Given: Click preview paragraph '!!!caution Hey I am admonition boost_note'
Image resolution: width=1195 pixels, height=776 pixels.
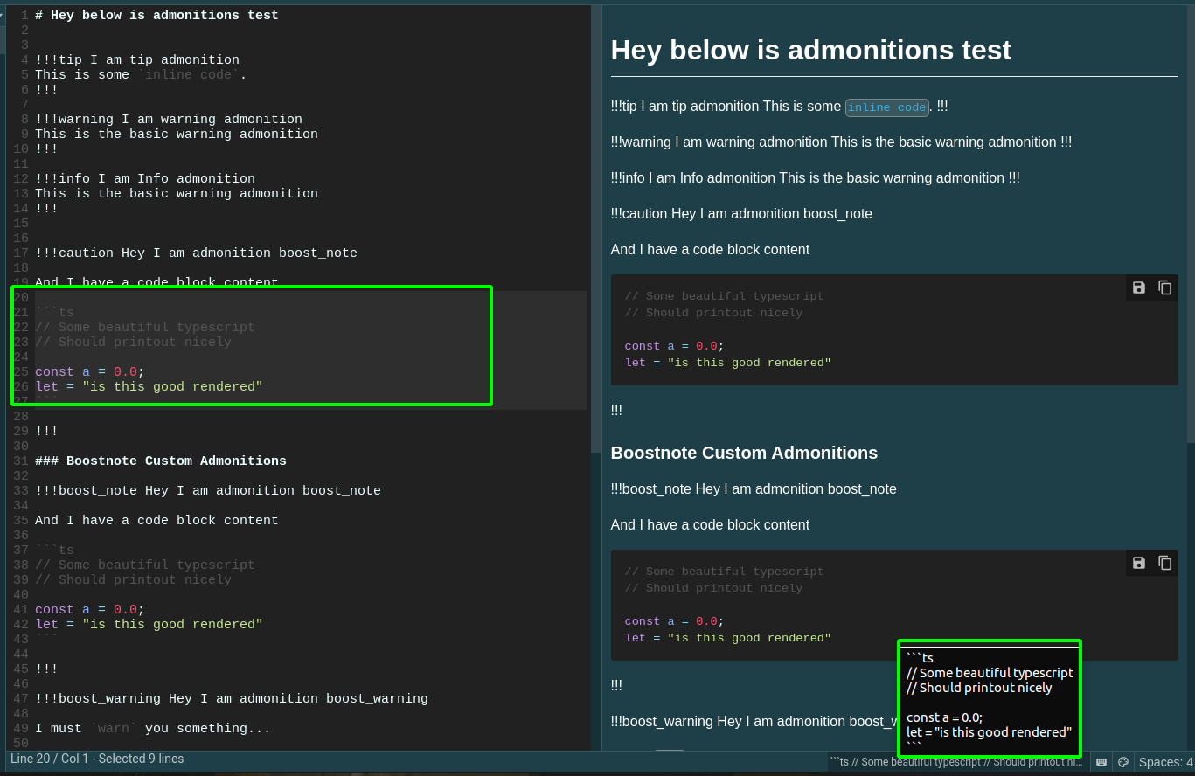Looking at the screenshot, I should coord(741,213).
